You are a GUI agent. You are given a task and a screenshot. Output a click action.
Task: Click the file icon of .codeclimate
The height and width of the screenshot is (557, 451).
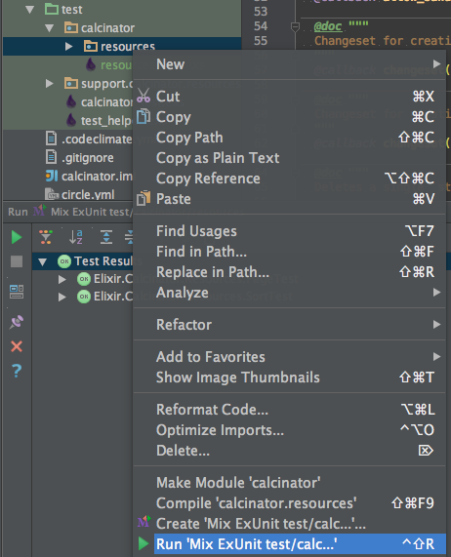(51, 139)
